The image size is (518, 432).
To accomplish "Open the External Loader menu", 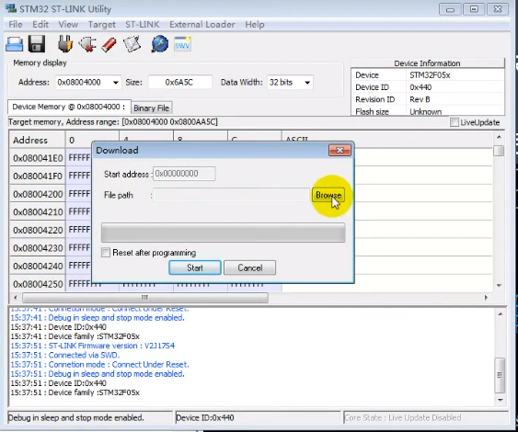I will pyautogui.click(x=202, y=25).
